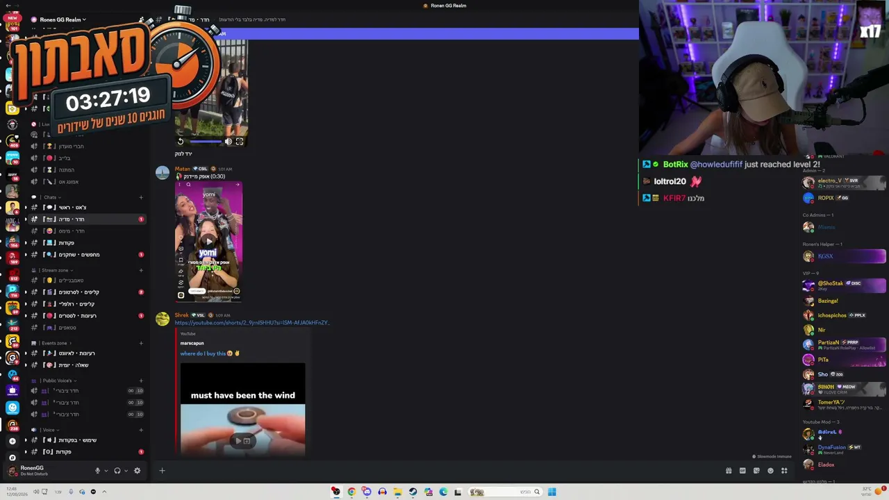Add a channel to Chats category

point(141,197)
